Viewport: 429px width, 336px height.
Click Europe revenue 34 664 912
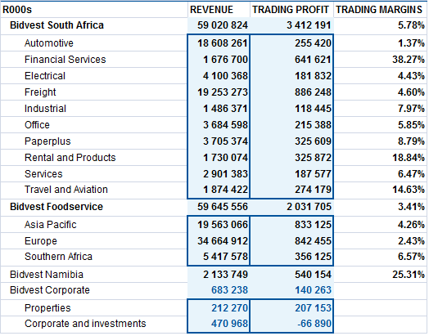[223, 241]
